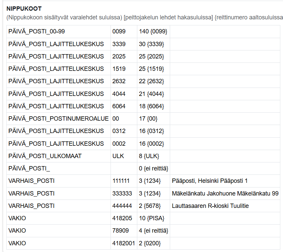Click the value 140 {0099}

coord(153,31)
